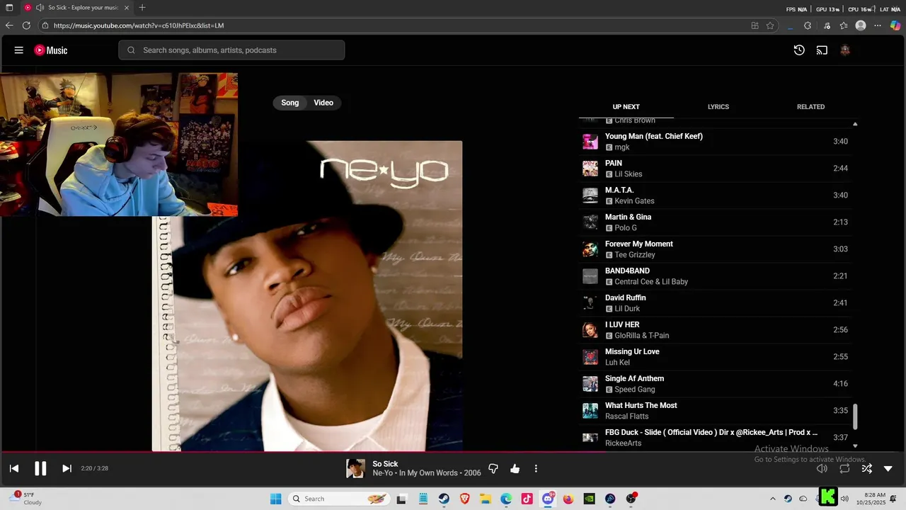The height and width of the screenshot is (510, 906).
Task: Reload the browser page
Action: click(x=26, y=25)
